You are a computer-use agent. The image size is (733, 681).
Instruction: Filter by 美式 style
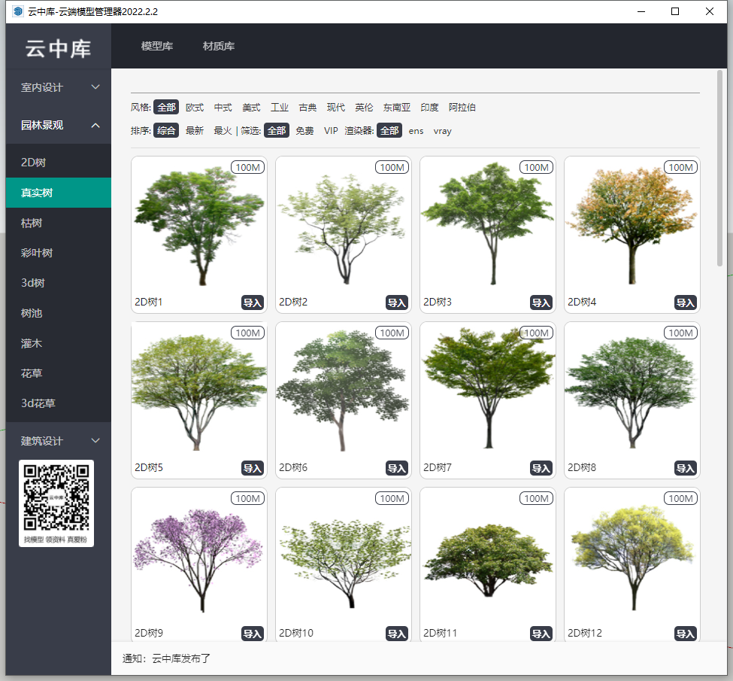(251, 107)
